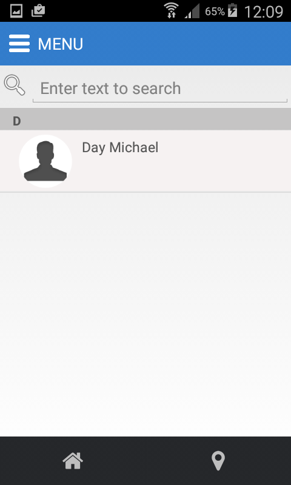
Task: Tap the dark bottom navigation bar
Action: (145, 461)
